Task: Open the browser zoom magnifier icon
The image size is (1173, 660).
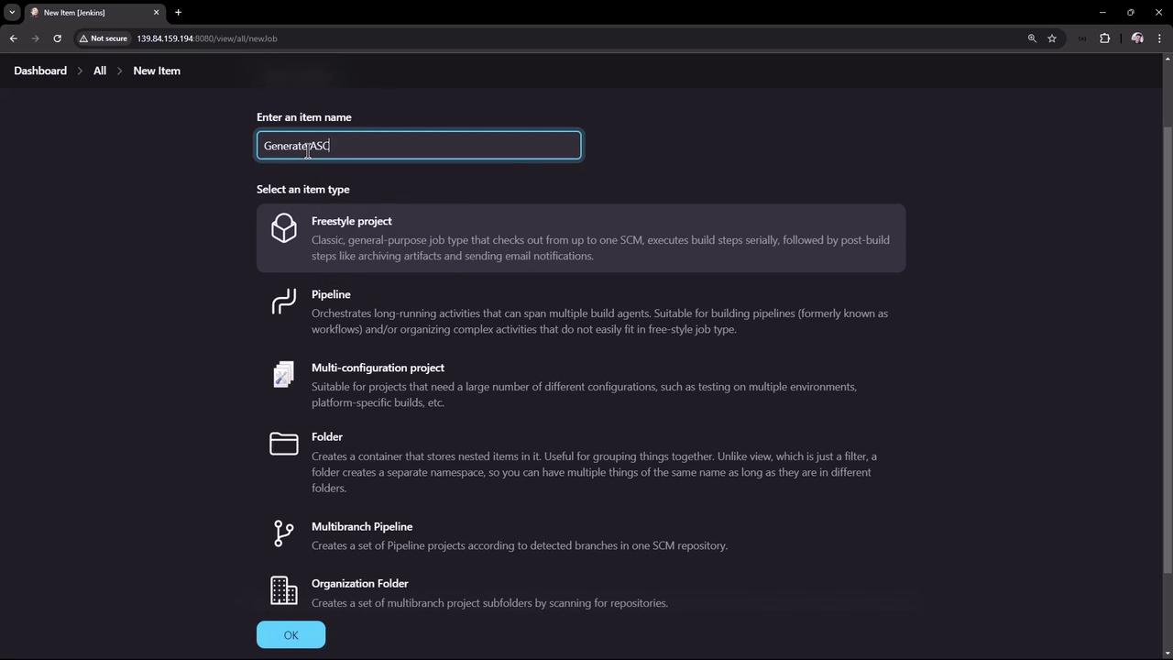Action: tap(1032, 38)
